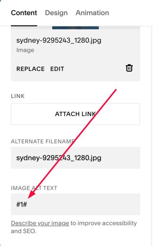Click the image thumbnail preview strip
The height and width of the screenshot is (246, 153).
click(x=75, y=28)
